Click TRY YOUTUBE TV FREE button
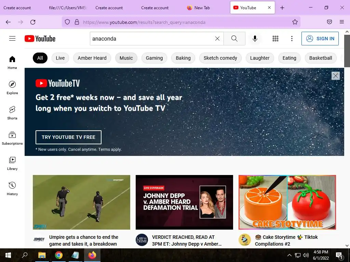 tap(68, 137)
